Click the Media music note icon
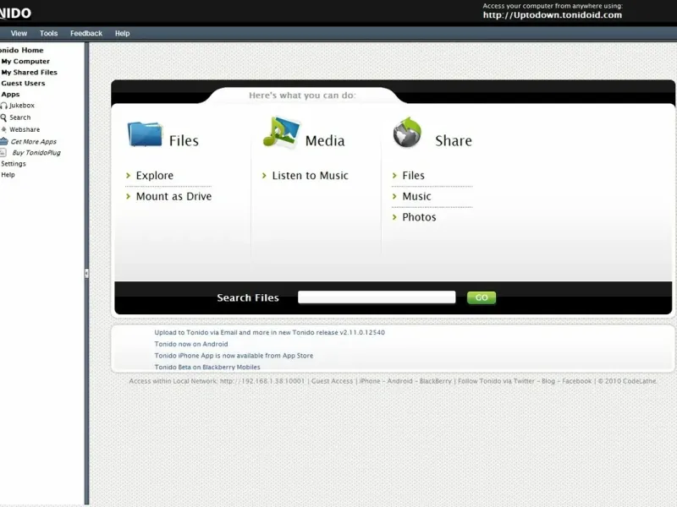Viewport: 677px width, 507px height. [x=281, y=133]
